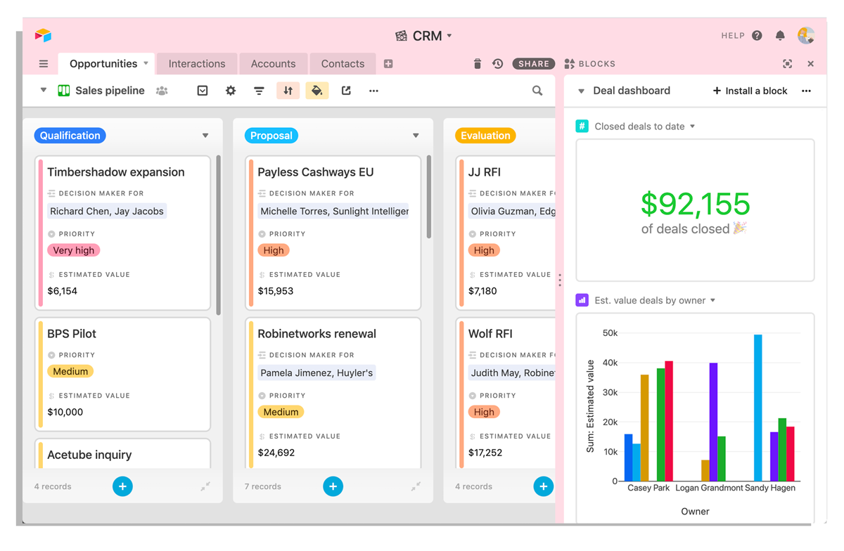The height and width of the screenshot is (551, 844).
Task: Click the Qualification stack scrollbar
Action: coord(219,235)
